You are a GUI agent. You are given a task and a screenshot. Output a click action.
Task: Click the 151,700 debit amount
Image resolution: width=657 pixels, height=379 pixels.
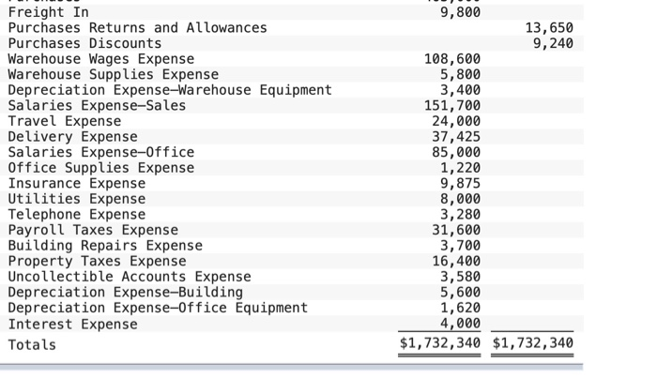[452, 105]
